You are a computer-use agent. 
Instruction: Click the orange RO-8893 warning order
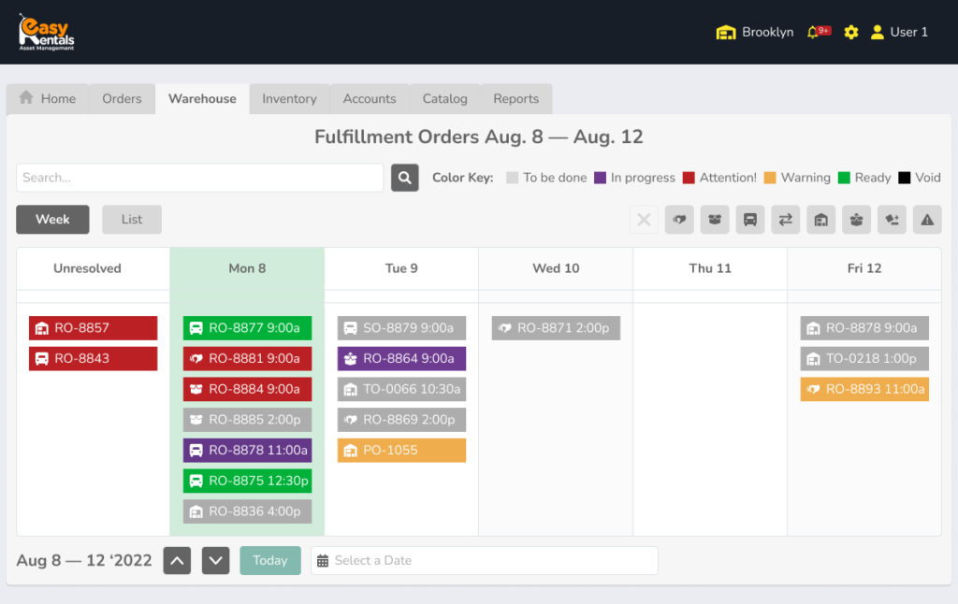(x=864, y=390)
